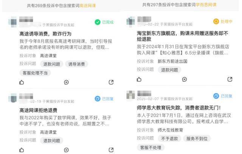Screen dimensions: 242x154
Task: Like the 高途网课拒绝退费 complaint
Action: [x=22, y=150]
